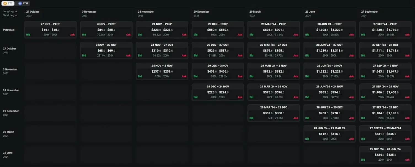415x167 pixels.
Task: Click the Short Leg axis label
Action: pyautogui.click(x=10, y=15)
